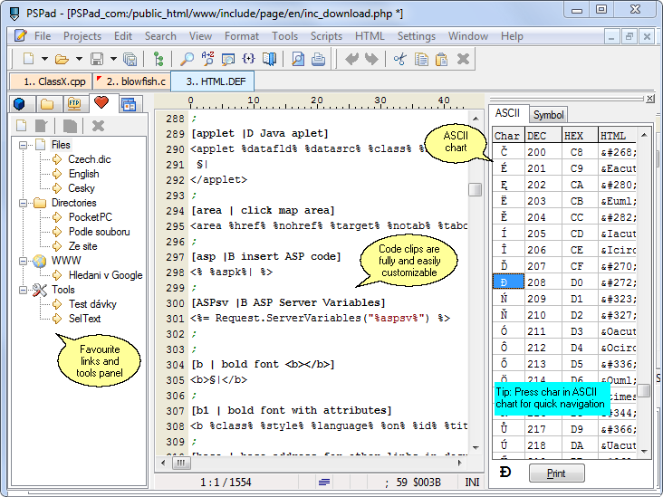This screenshot has height=497, width=663.
Task: Click the Undo arrow icon
Action: [x=351, y=59]
